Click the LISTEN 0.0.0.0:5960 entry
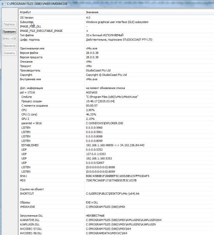 click(x=116, y=128)
